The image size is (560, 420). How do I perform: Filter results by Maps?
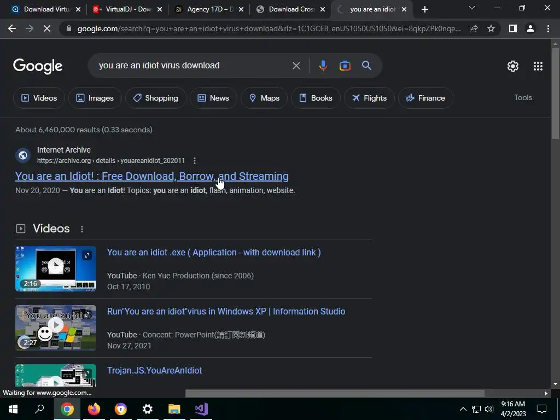click(x=264, y=98)
